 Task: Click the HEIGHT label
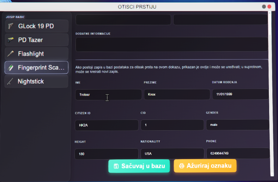tap(80, 142)
